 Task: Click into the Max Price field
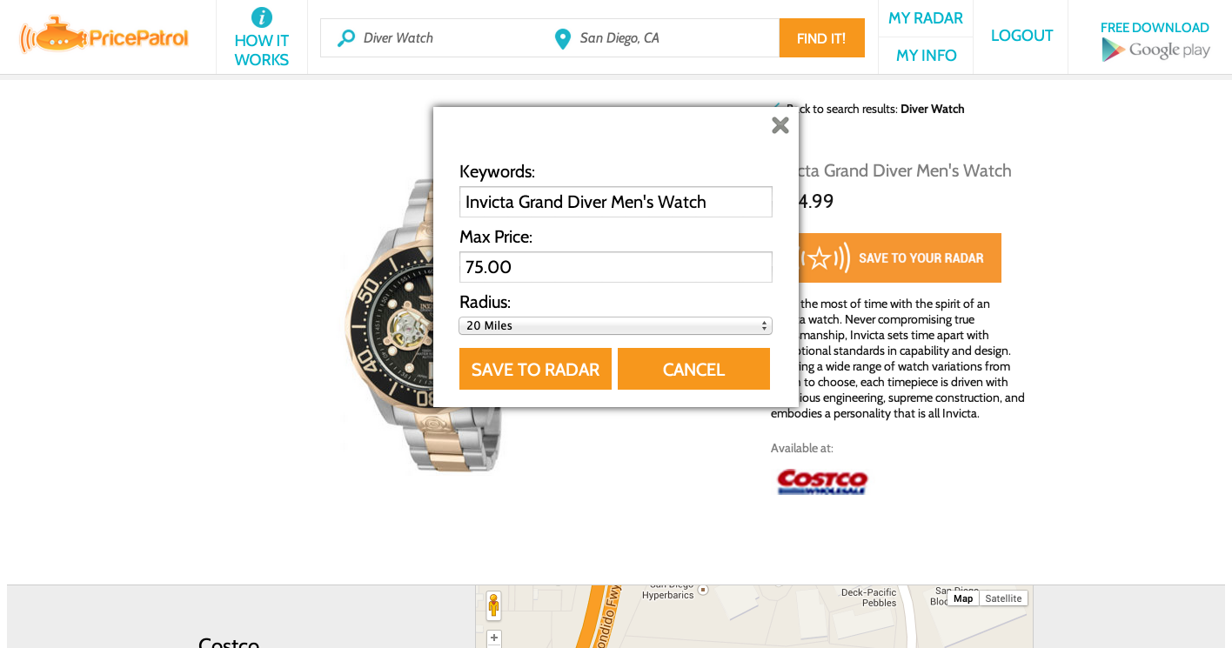click(615, 267)
